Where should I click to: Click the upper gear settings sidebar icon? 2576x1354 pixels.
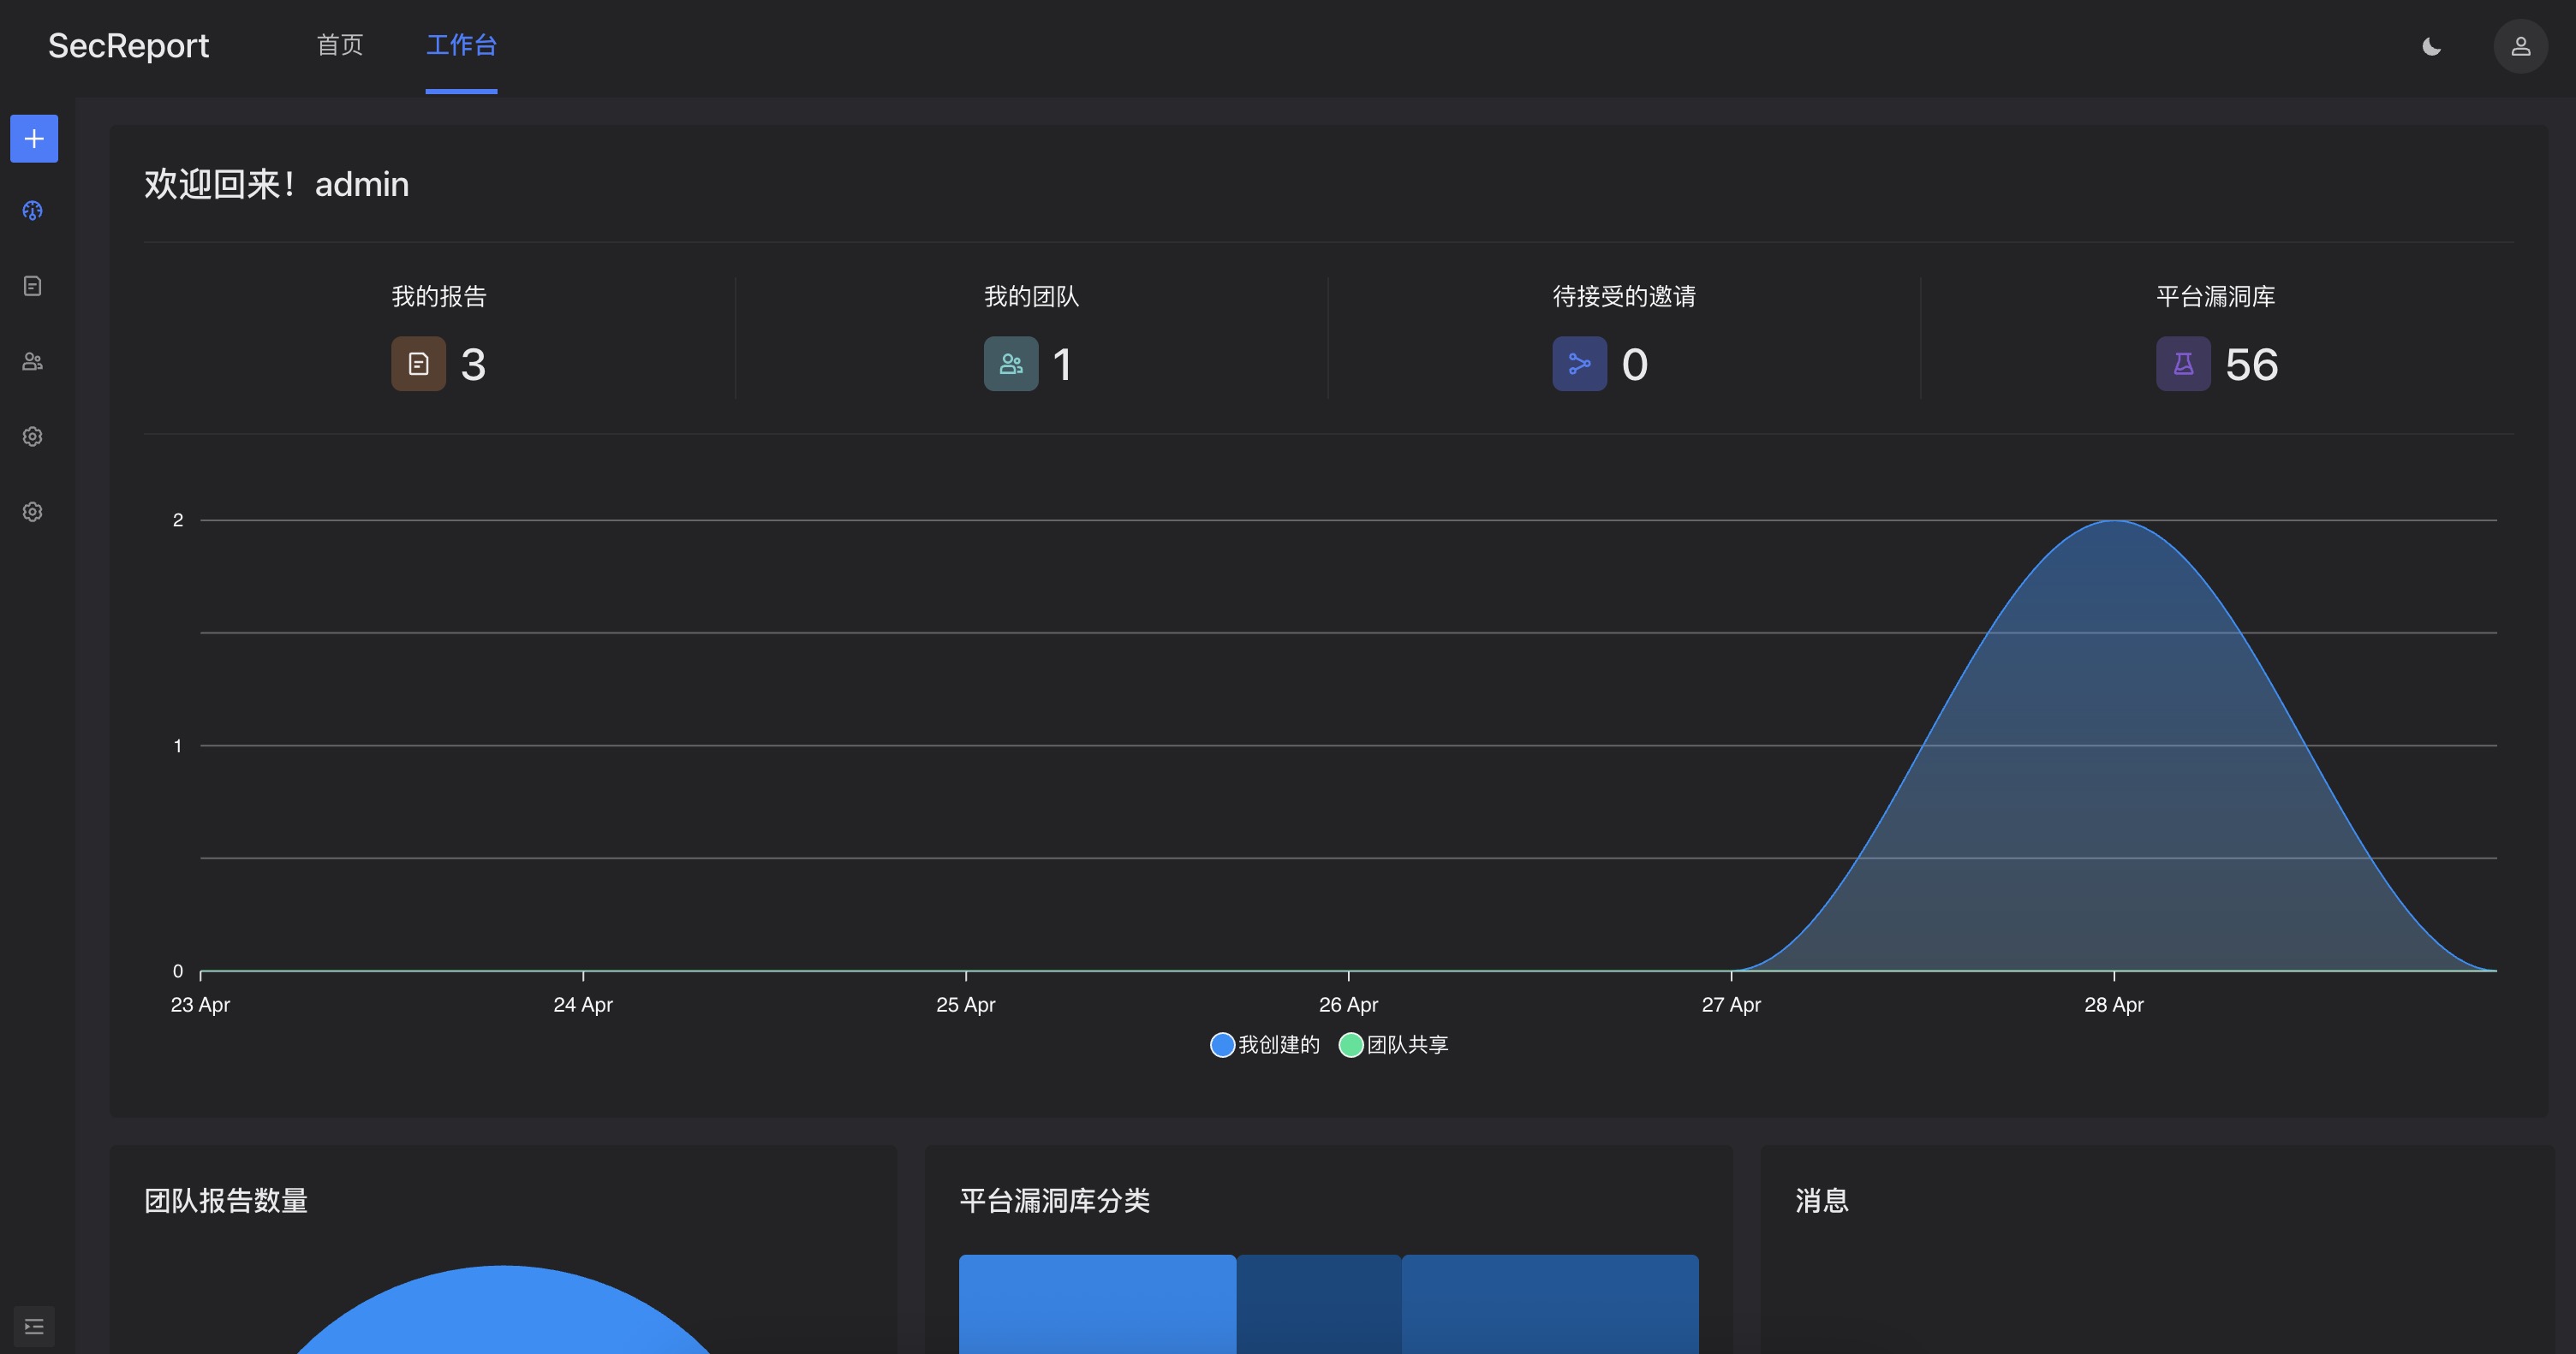[33, 436]
